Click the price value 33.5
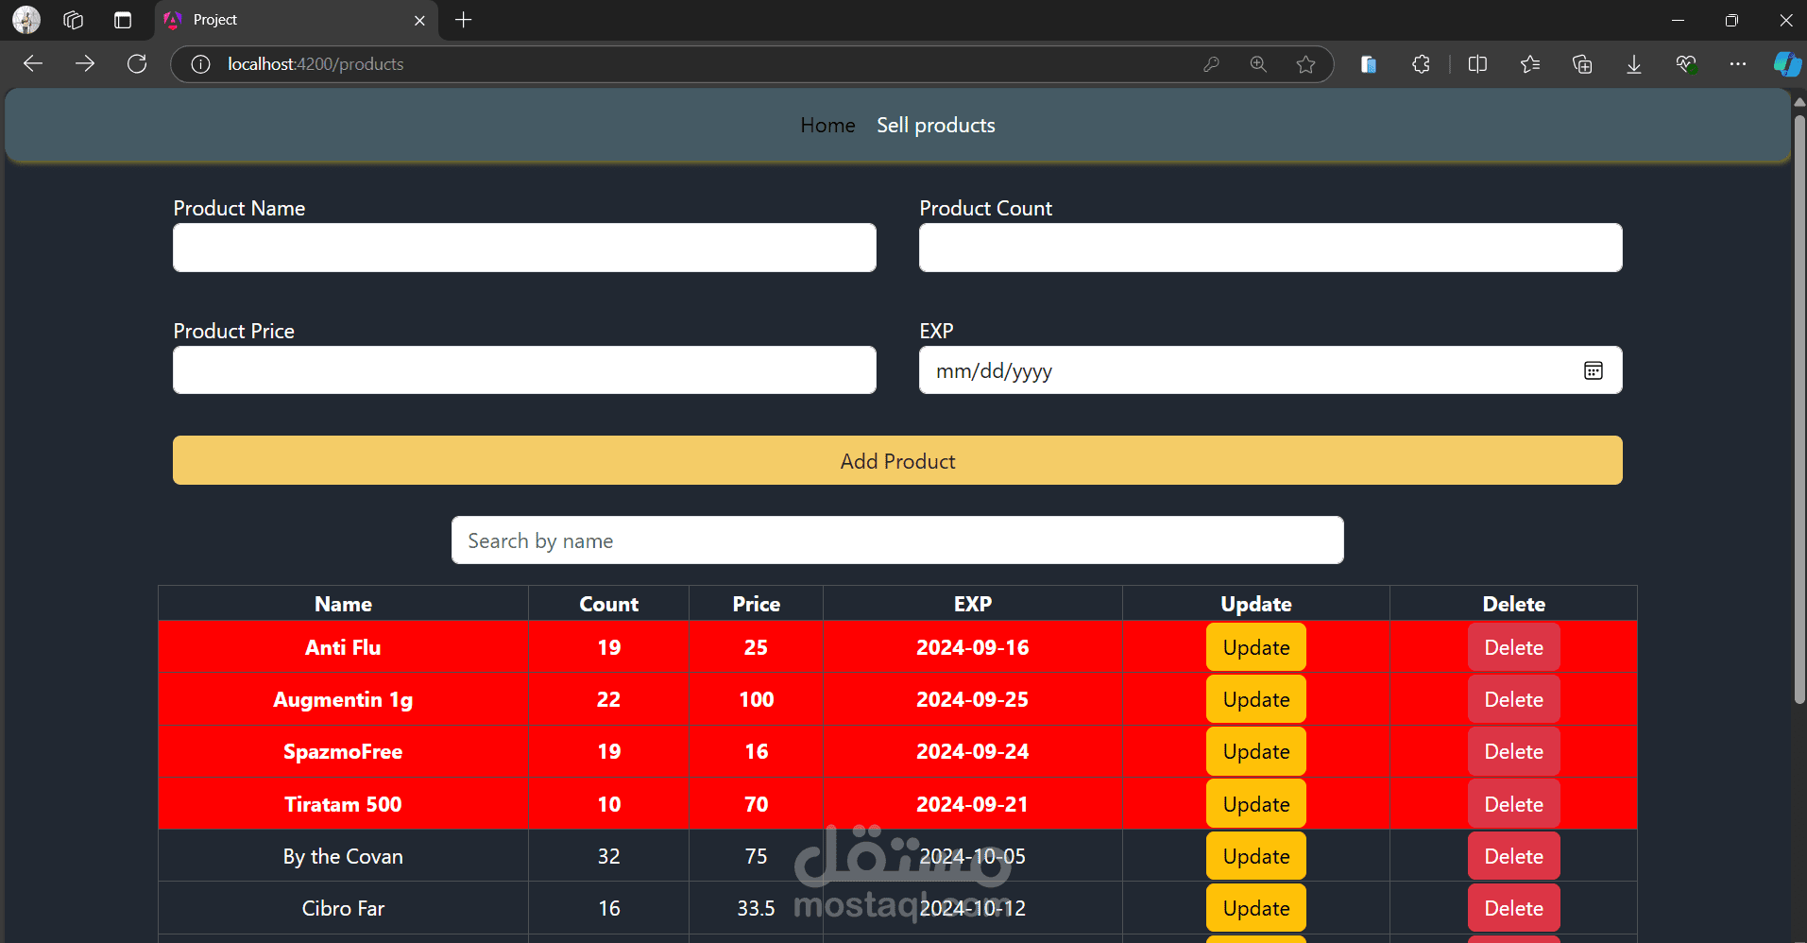Viewport: 1807px width, 943px height. click(x=757, y=908)
